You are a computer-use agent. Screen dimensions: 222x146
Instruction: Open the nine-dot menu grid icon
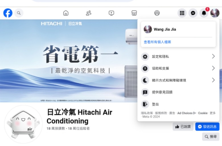(182, 13)
